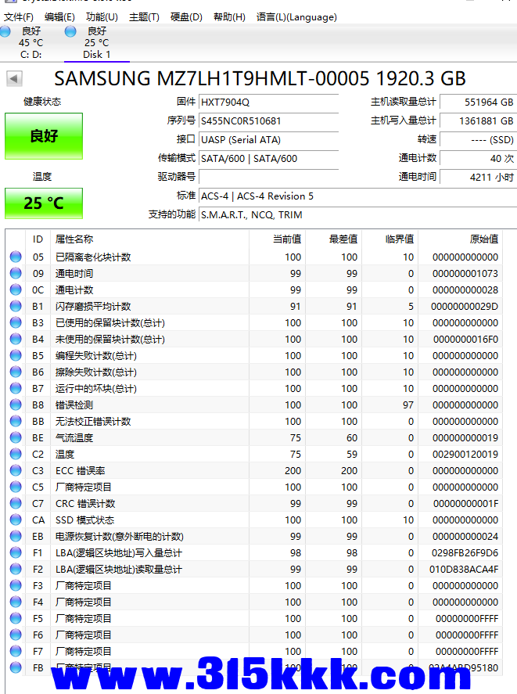The width and height of the screenshot is (517, 694).
Task: Click status icon for row C7 CRC 错误计数
Action: 16,503
